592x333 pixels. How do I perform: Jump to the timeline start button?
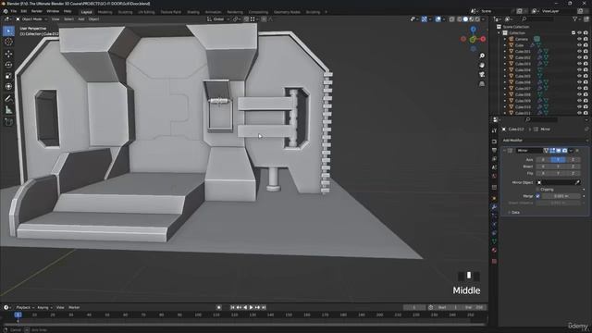point(232,308)
